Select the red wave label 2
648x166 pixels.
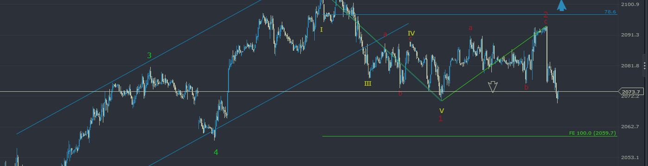[546, 15]
